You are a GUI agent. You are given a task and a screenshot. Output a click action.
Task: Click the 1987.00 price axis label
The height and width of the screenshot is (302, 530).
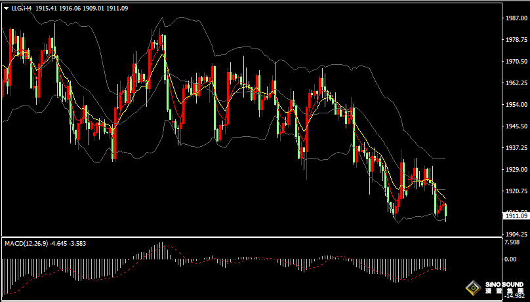pyautogui.click(x=514, y=18)
